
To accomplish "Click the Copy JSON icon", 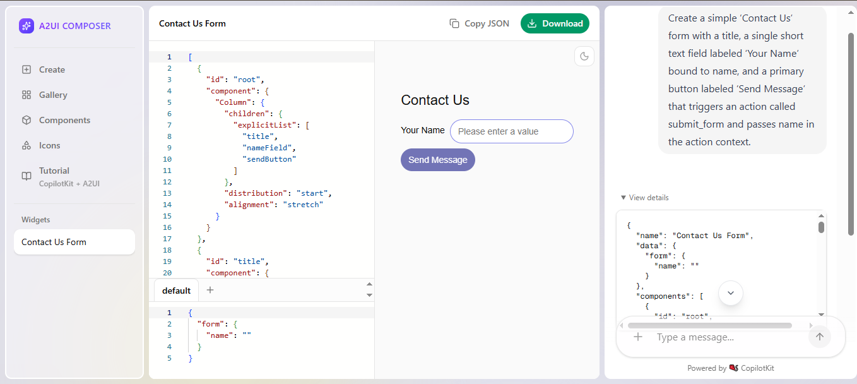I will pos(454,23).
